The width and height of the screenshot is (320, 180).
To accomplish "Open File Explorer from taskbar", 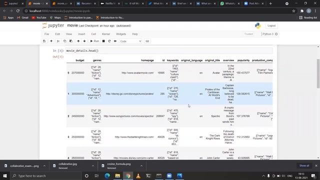I will (117, 175).
